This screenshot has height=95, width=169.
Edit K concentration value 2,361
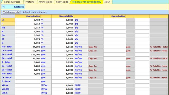click(x=28, y=31)
